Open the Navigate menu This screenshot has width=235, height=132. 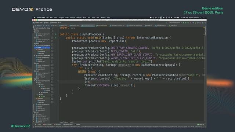click(61, 18)
